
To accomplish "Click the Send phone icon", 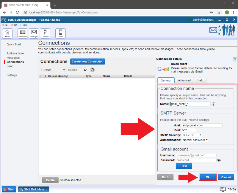I will tap(60, 33).
